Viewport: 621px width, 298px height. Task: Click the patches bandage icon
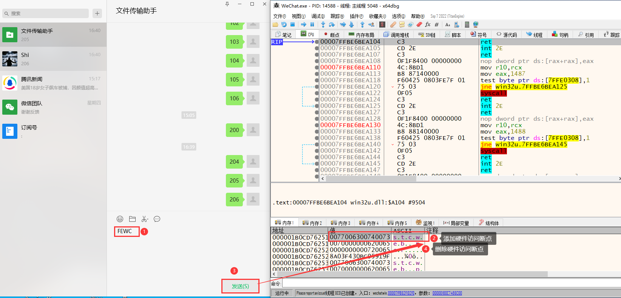point(393,25)
